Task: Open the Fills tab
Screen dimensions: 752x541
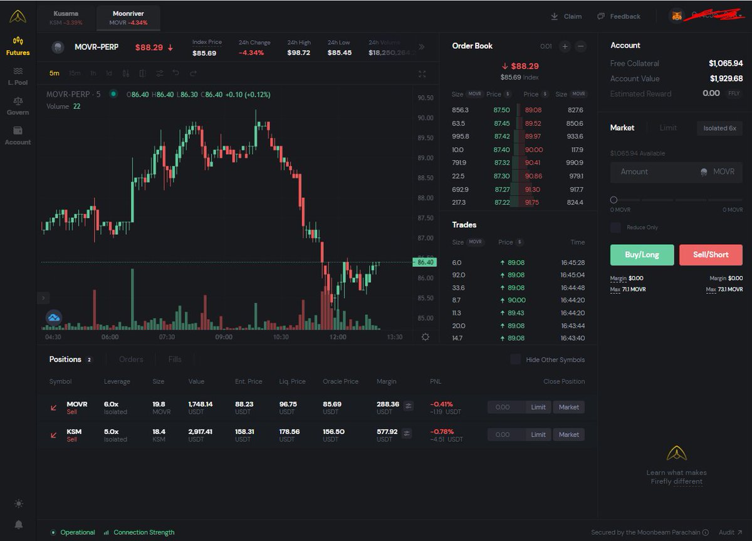Action: (x=175, y=359)
